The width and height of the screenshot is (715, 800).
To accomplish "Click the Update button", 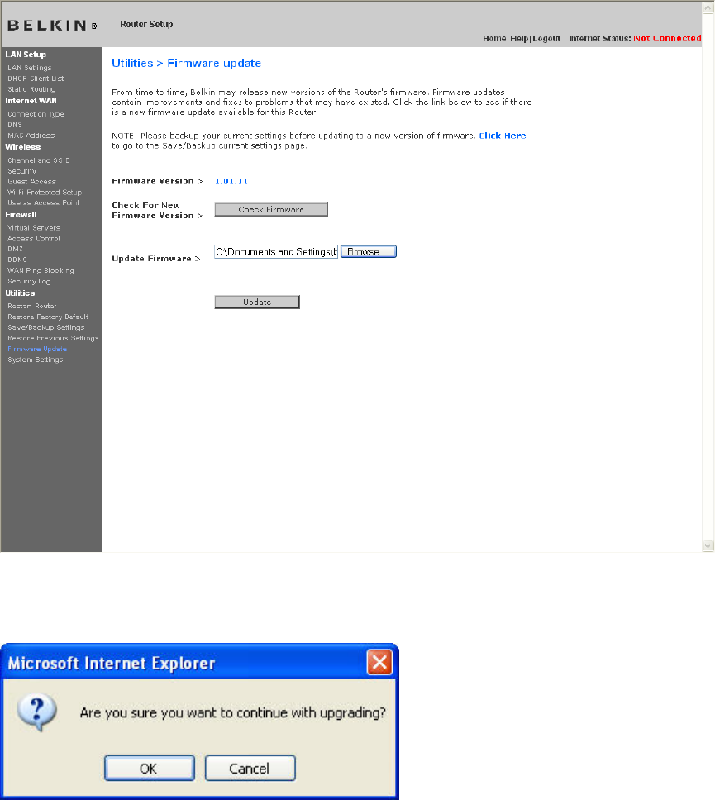I will point(257,302).
